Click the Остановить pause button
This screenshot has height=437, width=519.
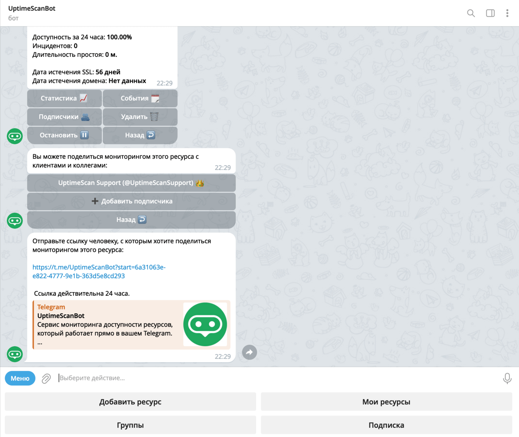click(x=64, y=135)
